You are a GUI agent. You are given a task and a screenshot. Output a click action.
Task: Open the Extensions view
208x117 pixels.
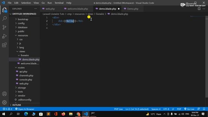(4, 45)
